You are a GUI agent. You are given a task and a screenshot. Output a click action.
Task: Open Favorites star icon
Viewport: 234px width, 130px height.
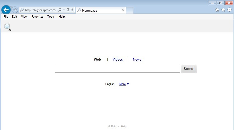(223, 10)
